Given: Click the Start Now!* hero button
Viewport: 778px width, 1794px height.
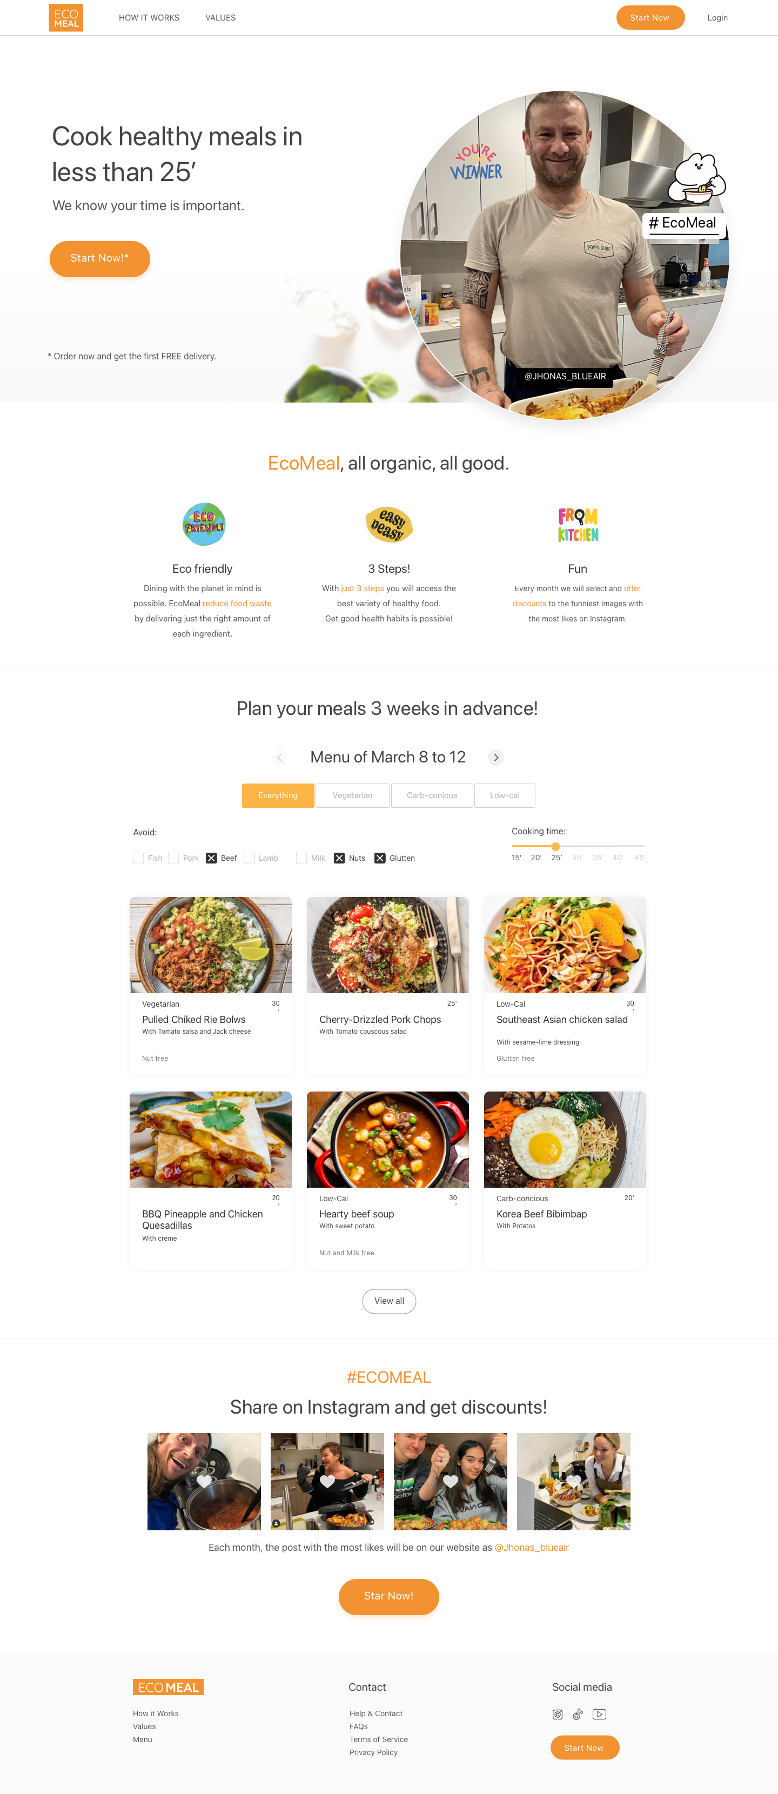Looking at the screenshot, I should tap(99, 258).
